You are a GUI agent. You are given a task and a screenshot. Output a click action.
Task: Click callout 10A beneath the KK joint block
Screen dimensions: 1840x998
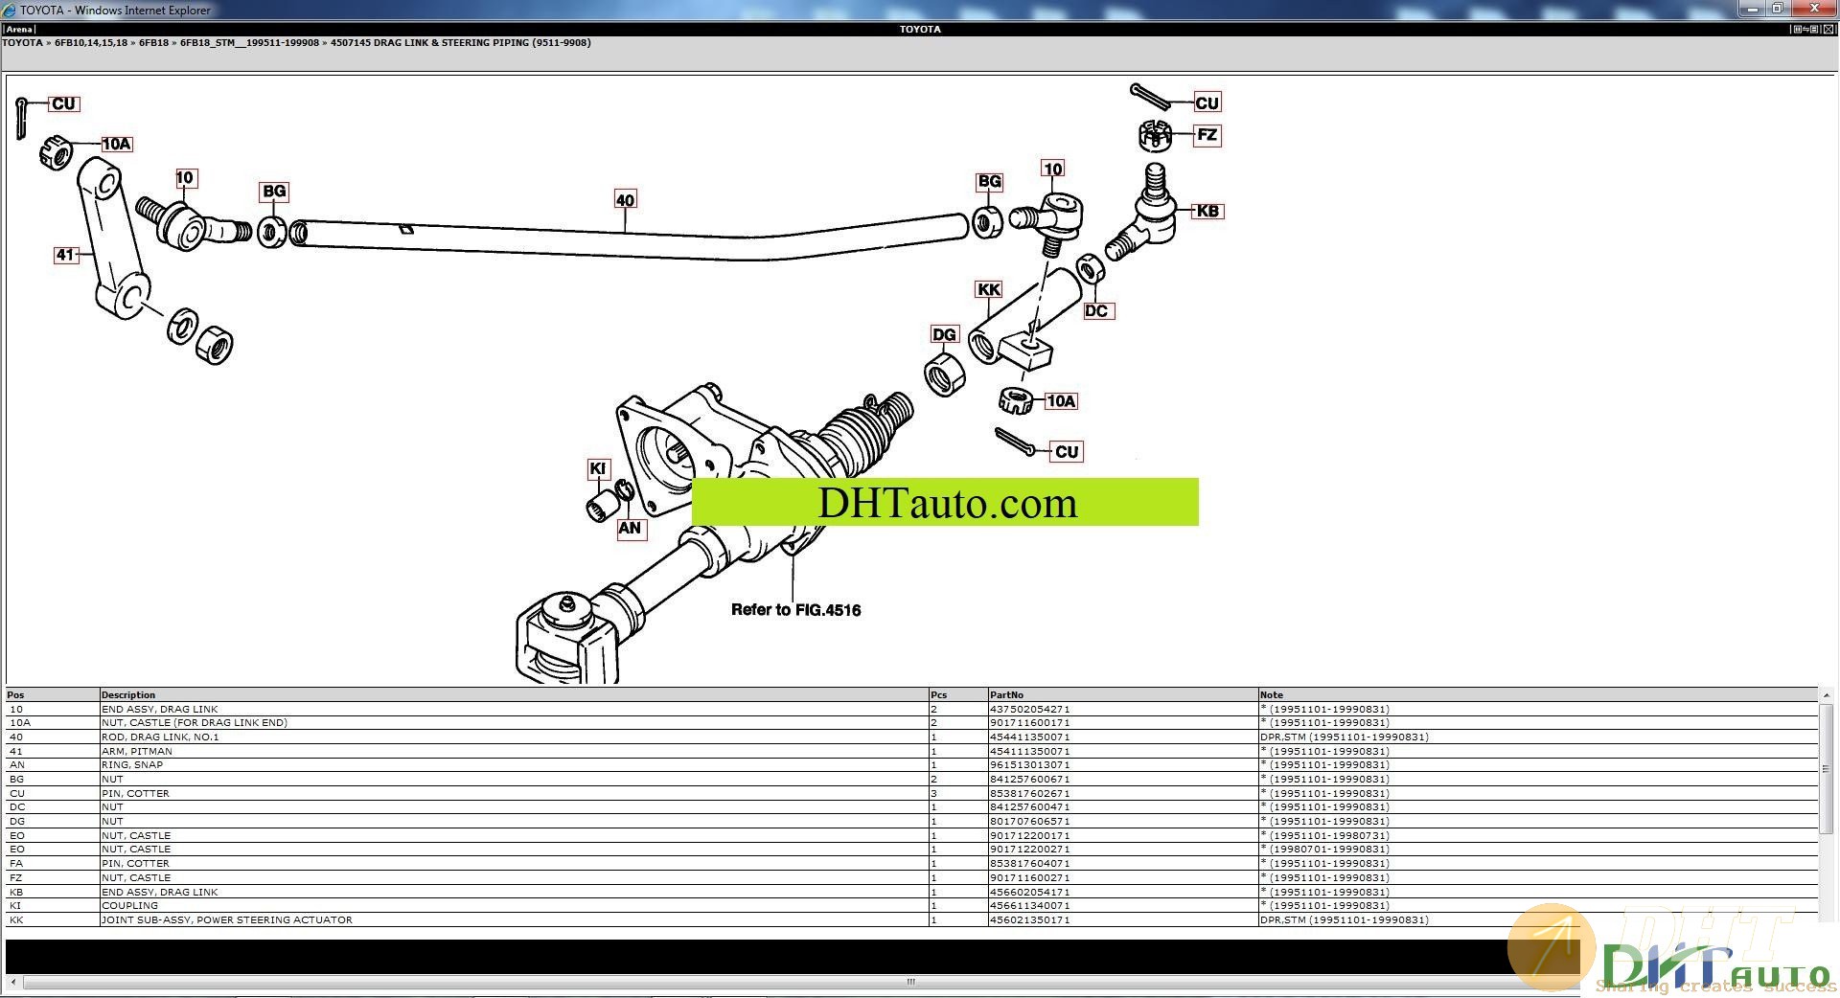tap(1061, 401)
